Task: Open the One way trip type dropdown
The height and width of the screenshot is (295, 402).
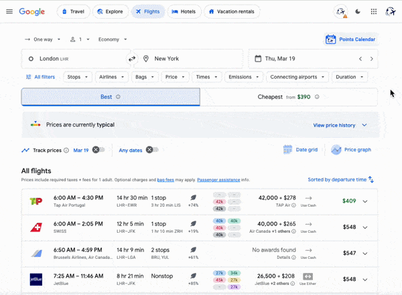Action: click(x=43, y=39)
